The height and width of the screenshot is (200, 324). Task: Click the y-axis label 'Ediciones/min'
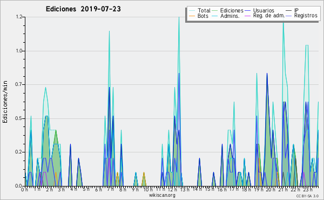(5, 102)
